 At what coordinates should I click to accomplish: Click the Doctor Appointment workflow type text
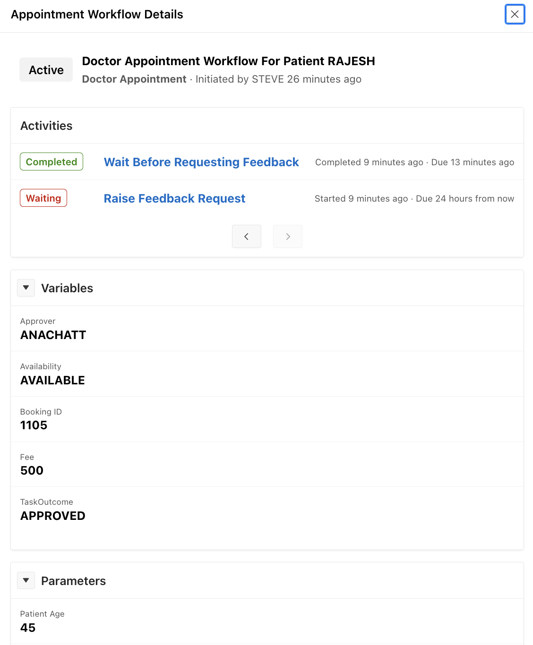click(x=134, y=79)
